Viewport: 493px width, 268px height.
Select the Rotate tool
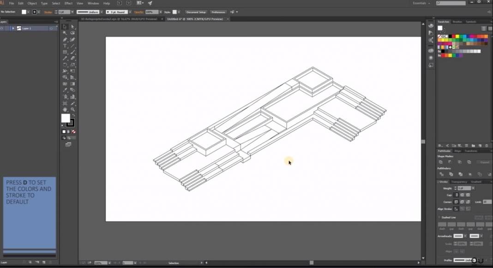65,65
